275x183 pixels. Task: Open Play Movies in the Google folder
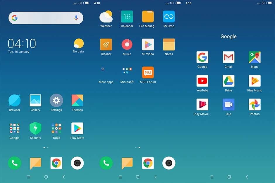point(202,104)
